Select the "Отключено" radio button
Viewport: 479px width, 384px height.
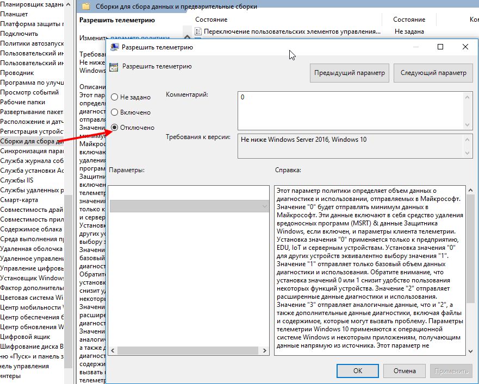click(114, 128)
